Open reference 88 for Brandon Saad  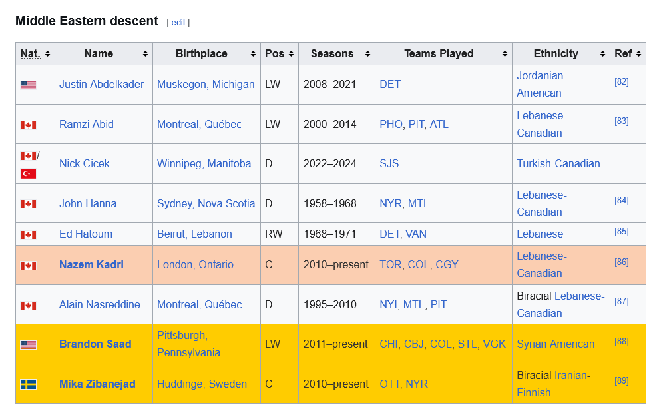pyautogui.click(x=621, y=341)
